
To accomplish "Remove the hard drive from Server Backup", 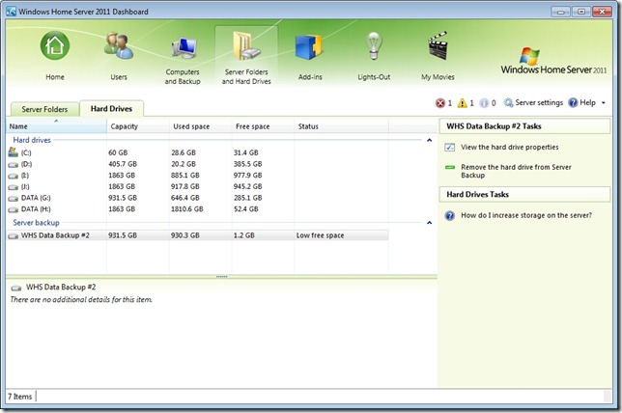I will (x=509, y=171).
